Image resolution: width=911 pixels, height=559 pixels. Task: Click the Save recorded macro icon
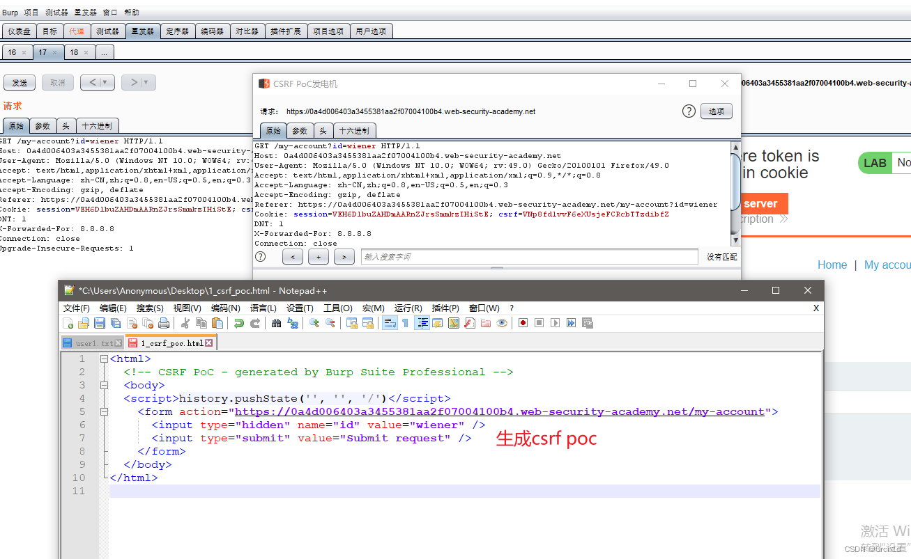[x=588, y=323]
